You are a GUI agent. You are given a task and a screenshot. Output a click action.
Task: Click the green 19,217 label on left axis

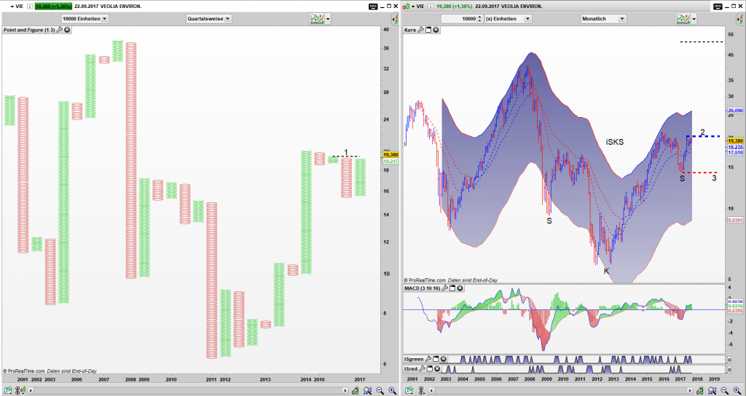pos(390,161)
